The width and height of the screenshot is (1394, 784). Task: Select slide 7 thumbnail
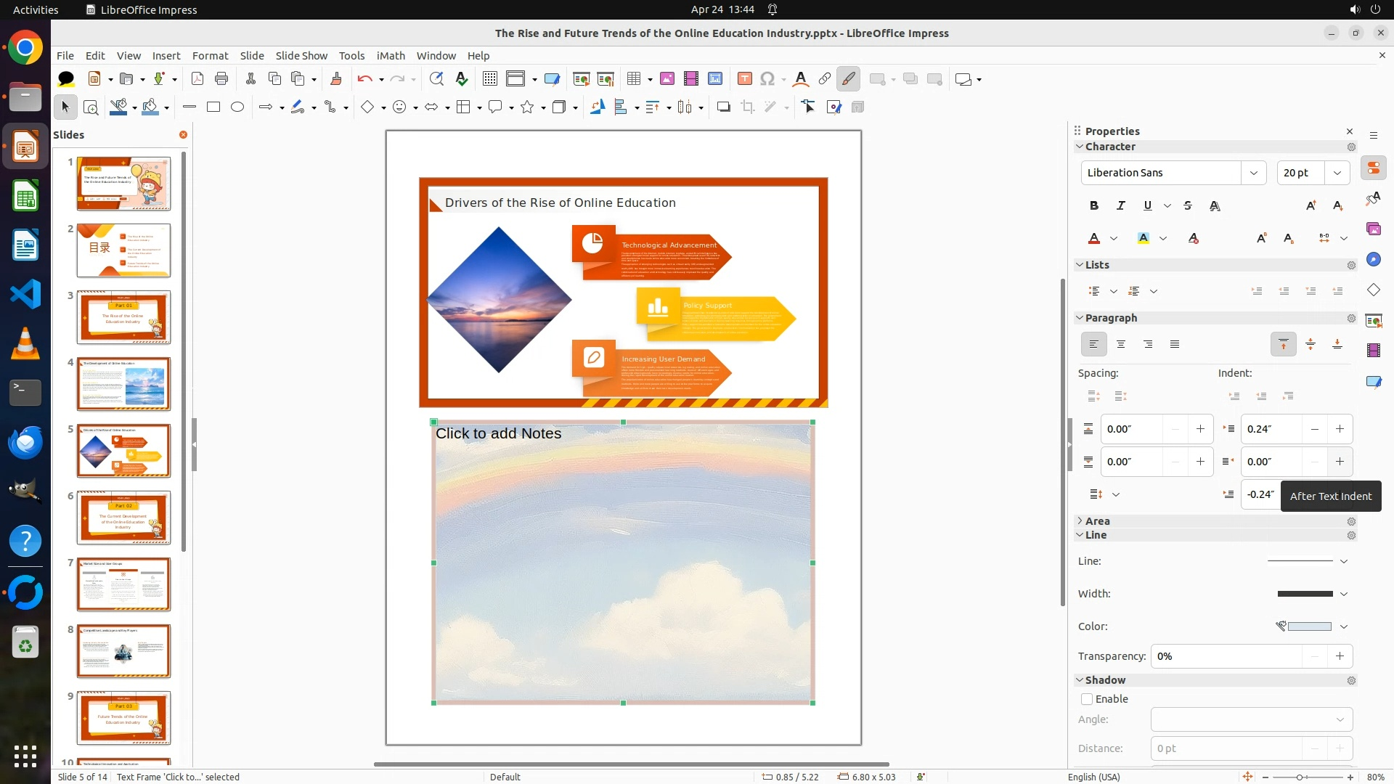[123, 584]
